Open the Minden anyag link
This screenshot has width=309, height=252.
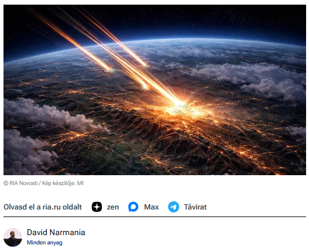pos(45,243)
